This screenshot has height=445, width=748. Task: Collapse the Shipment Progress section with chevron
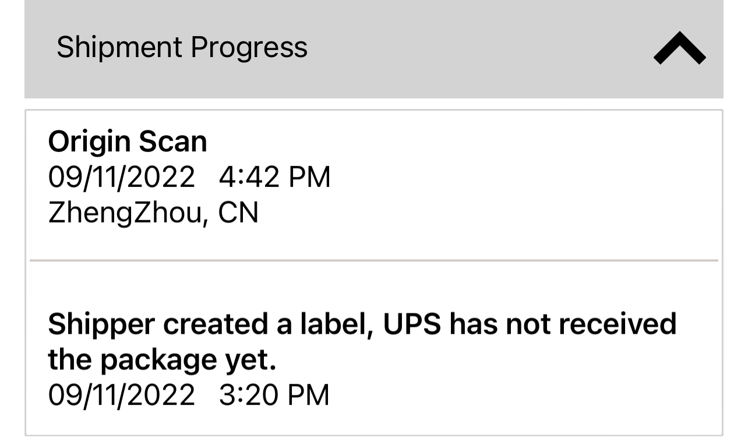tap(679, 49)
